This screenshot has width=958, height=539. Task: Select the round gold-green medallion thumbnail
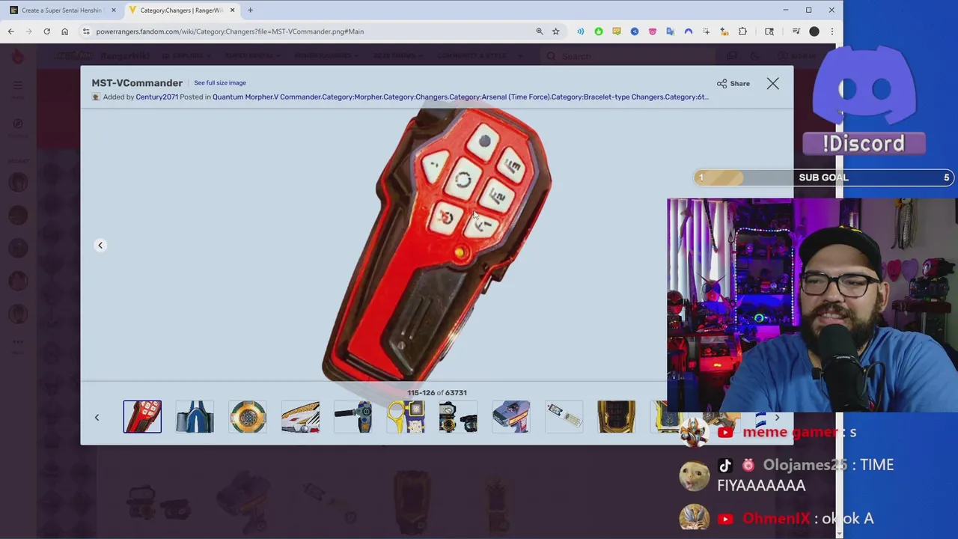tap(248, 417)
